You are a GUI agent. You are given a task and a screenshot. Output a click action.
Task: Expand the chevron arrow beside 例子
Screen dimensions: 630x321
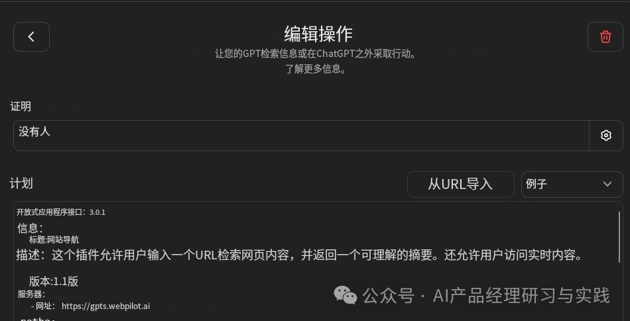pos(607,184)
